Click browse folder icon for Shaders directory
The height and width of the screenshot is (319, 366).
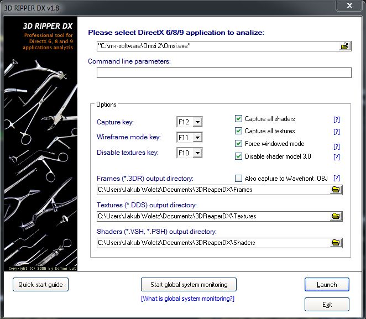click(336, 242)
